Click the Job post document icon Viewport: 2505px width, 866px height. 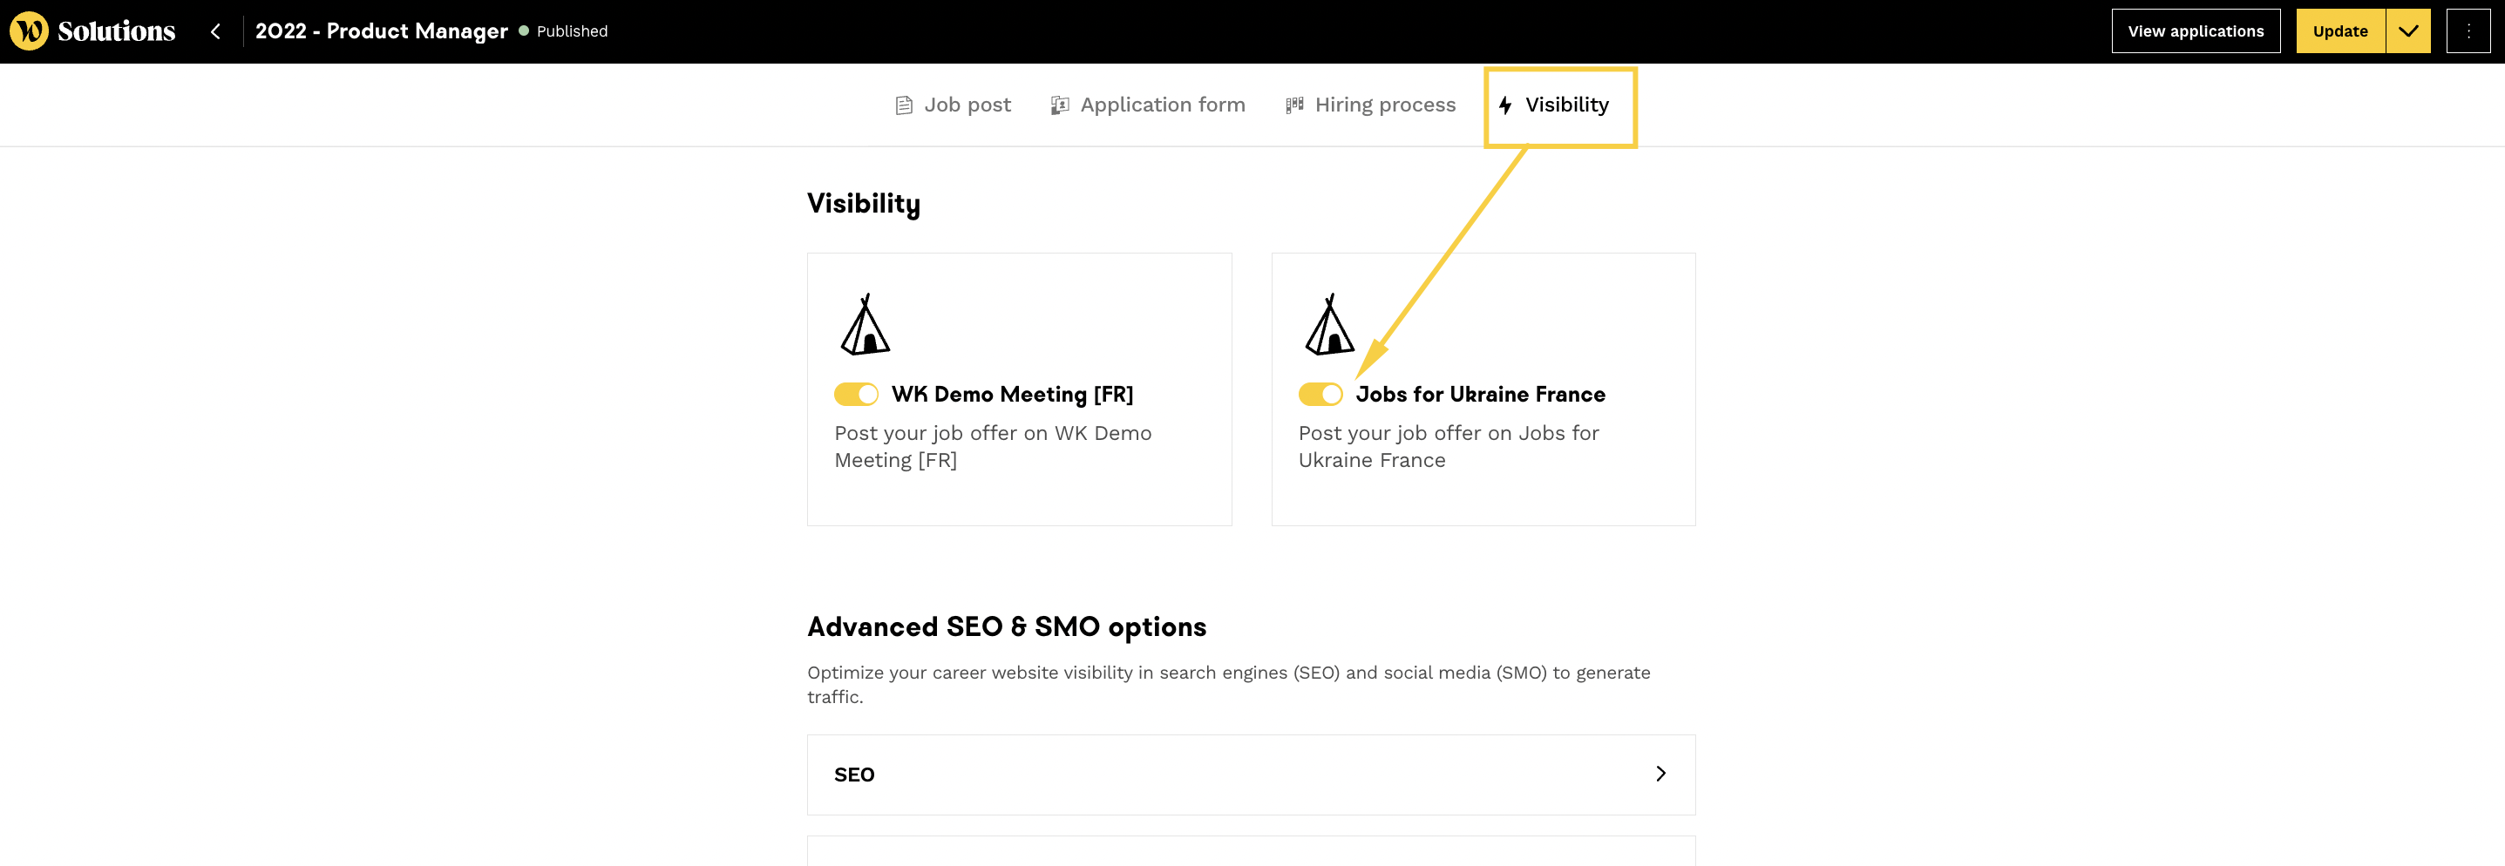[903, 105]
